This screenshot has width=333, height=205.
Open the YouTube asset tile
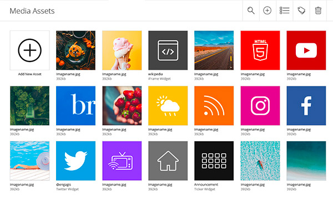coord(306,50)
